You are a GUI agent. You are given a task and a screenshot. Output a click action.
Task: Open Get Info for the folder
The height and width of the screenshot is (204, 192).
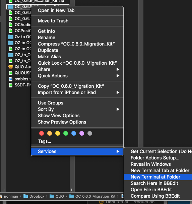[77, 31]
